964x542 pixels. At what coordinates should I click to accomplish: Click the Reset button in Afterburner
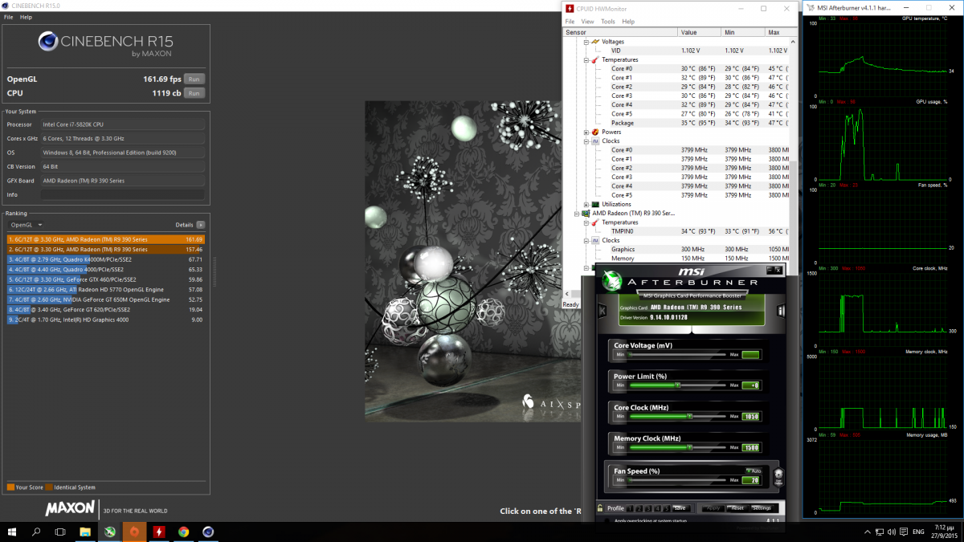[737, 508]
